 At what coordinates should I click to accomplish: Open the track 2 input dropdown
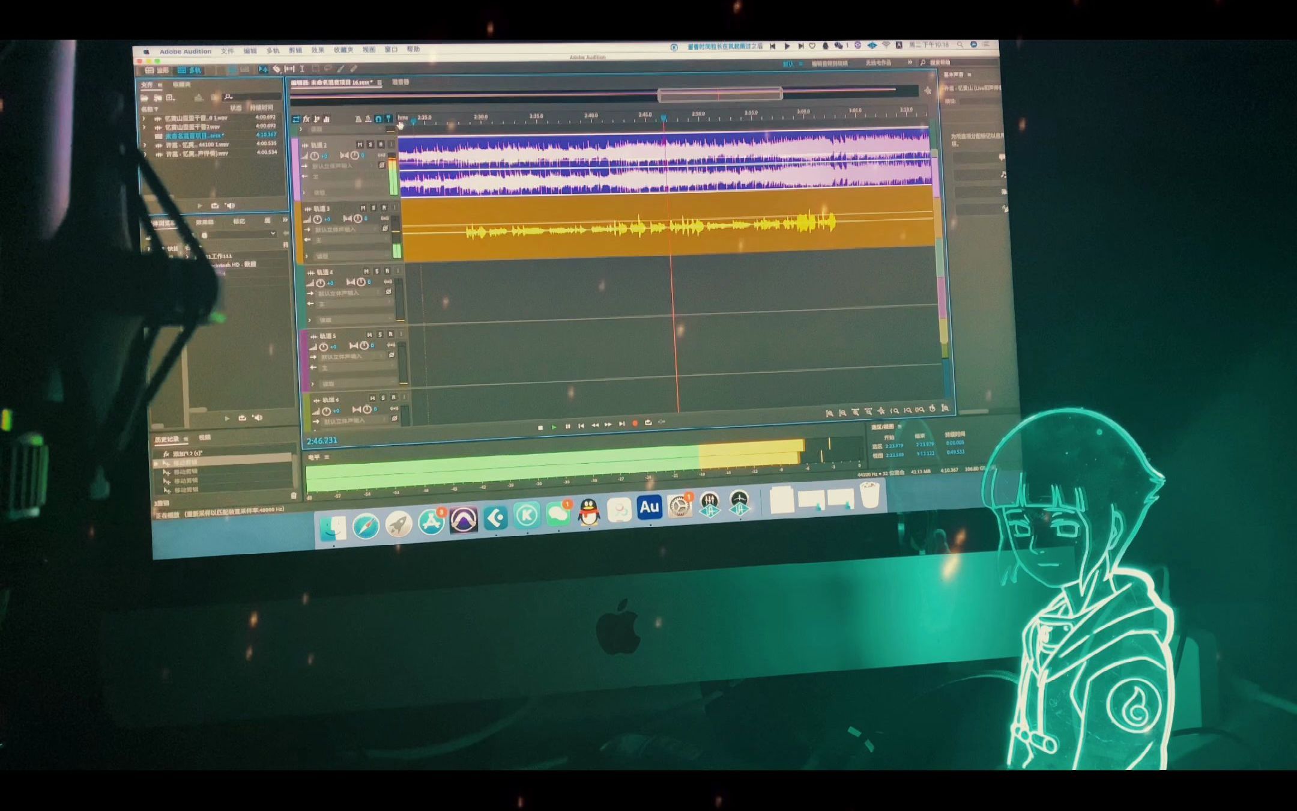[344, 165]
